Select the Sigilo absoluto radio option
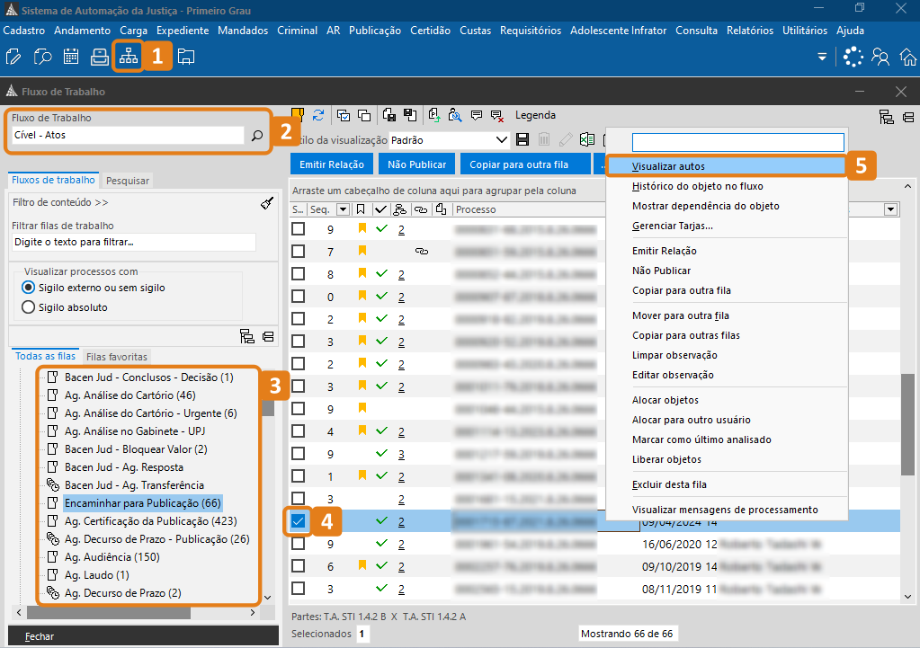920x648 pixels. pyautogui.click(x=28, y=307)
